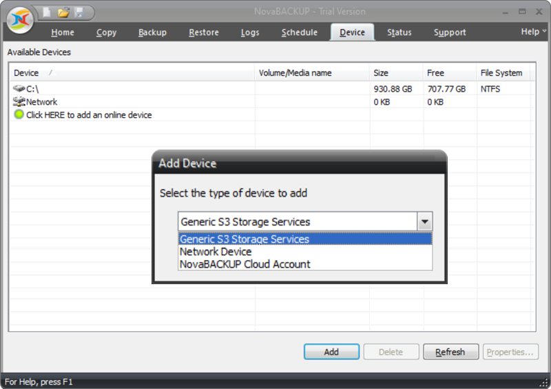
Task: Sort by the File System column header
Action: [x=503, y=73]
